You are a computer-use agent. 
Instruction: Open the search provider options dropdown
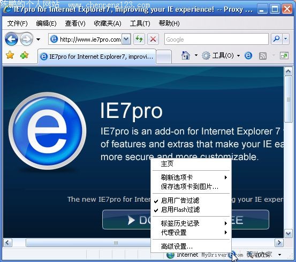(286, 39)
